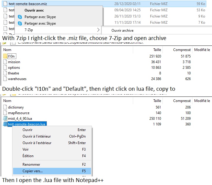Click Skype icon beside second Partager entry
The image size is (212, 185).
[20, 23]
